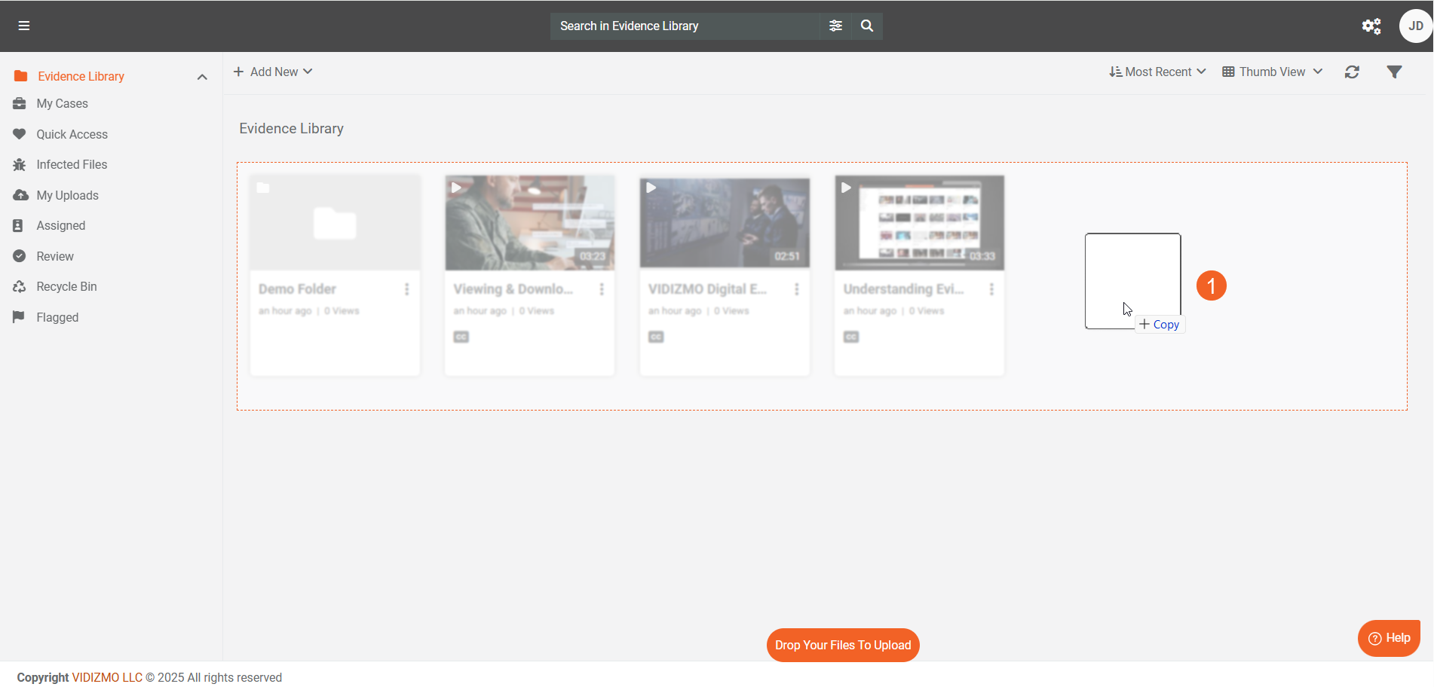
Task: Open Infected Files in sidebar
Action: point(72,165)
